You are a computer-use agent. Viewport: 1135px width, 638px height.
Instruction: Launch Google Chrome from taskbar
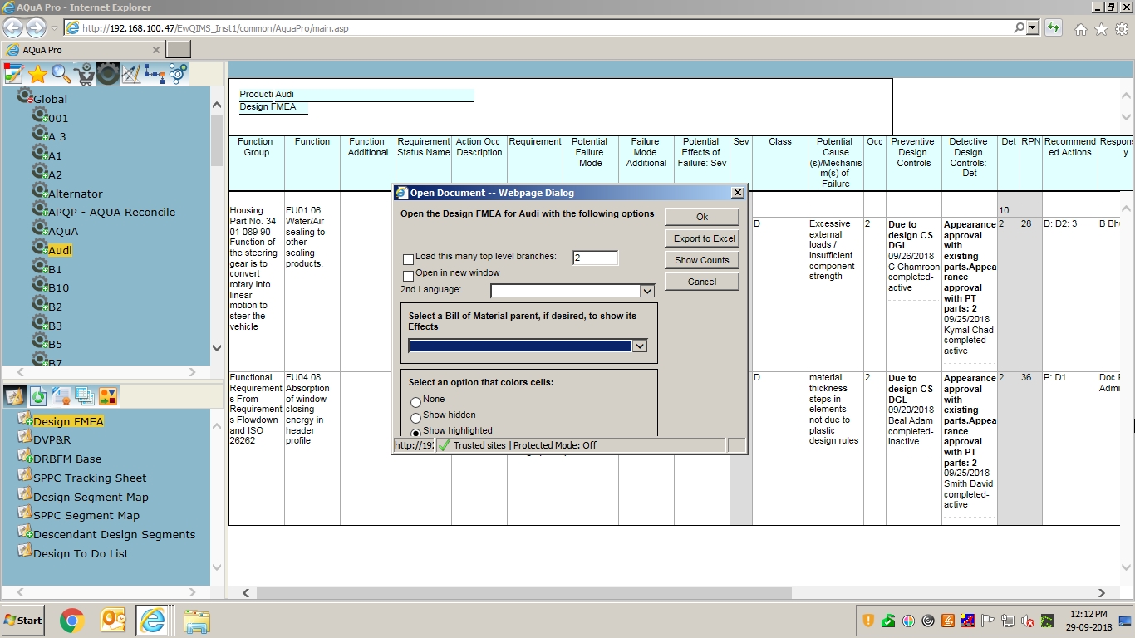[x=72, y=621]
